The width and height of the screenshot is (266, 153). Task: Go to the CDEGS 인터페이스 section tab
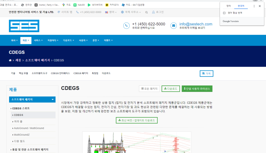pyautogui.click(x=61, y=73)
